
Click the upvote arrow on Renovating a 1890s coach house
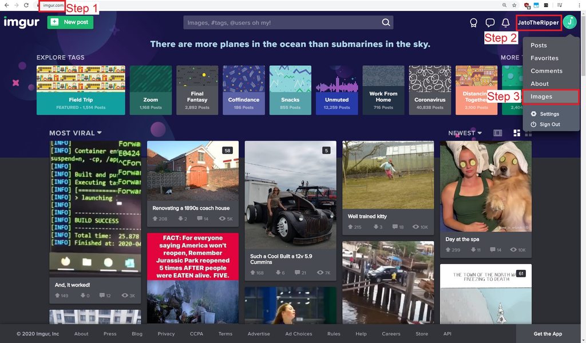coord(155,219)
